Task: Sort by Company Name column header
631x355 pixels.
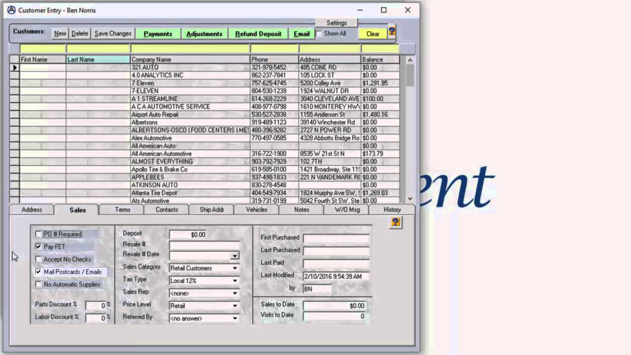Action: 190,60
